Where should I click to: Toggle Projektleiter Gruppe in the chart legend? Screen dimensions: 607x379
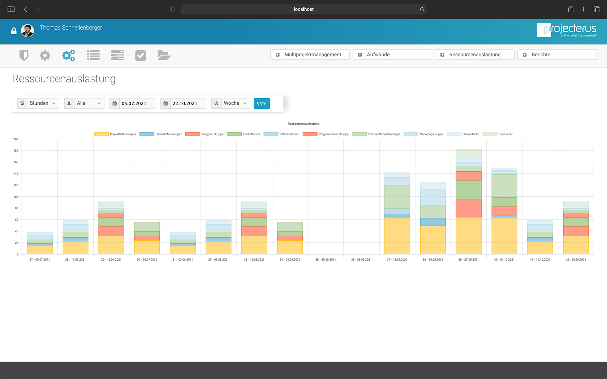(123, 134)
